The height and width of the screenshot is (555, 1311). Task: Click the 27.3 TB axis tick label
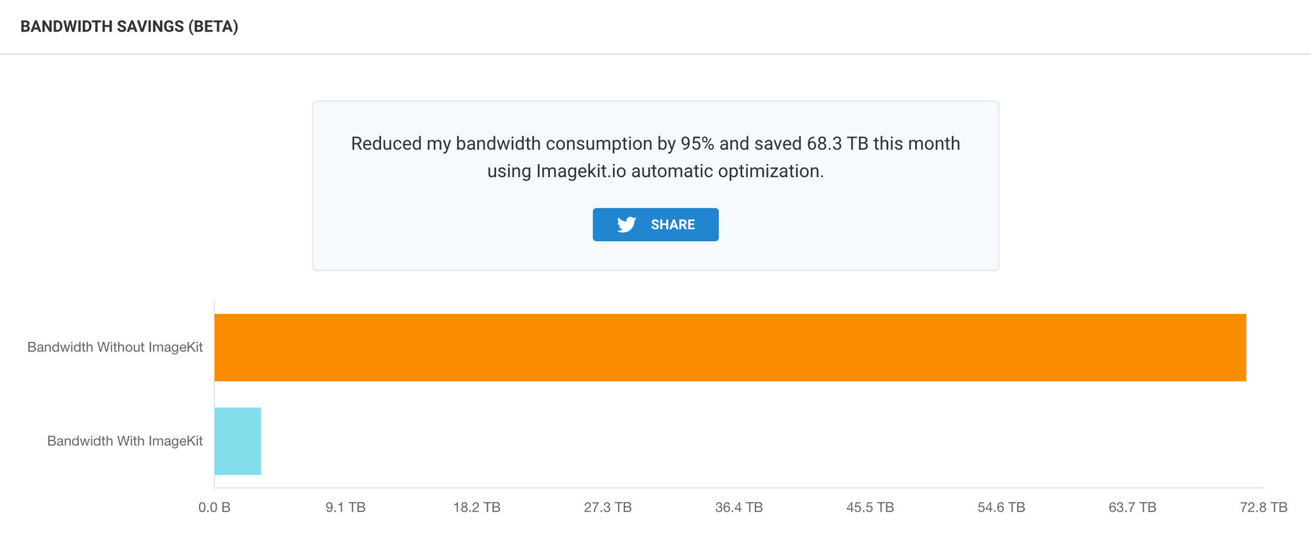pos(608,507)
